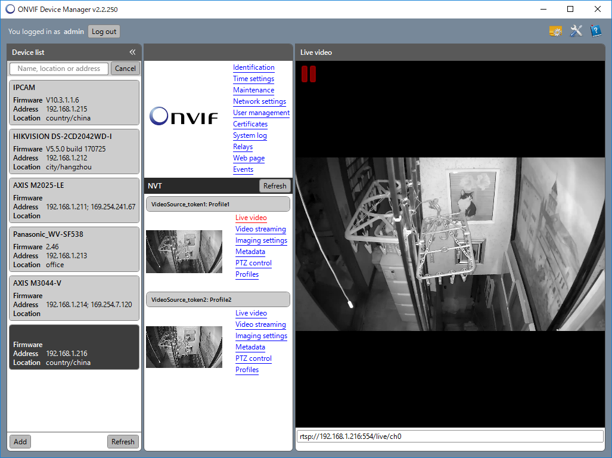Click the RTSP stream URL field
This screenshot has height=458, width=612.
click(x=450, y=436)
